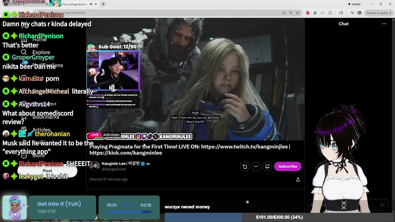Image resolution: width=395 pixels, height=222 pixels.
Task: Click the install app icon in the address bar
Action: point(284,13)
